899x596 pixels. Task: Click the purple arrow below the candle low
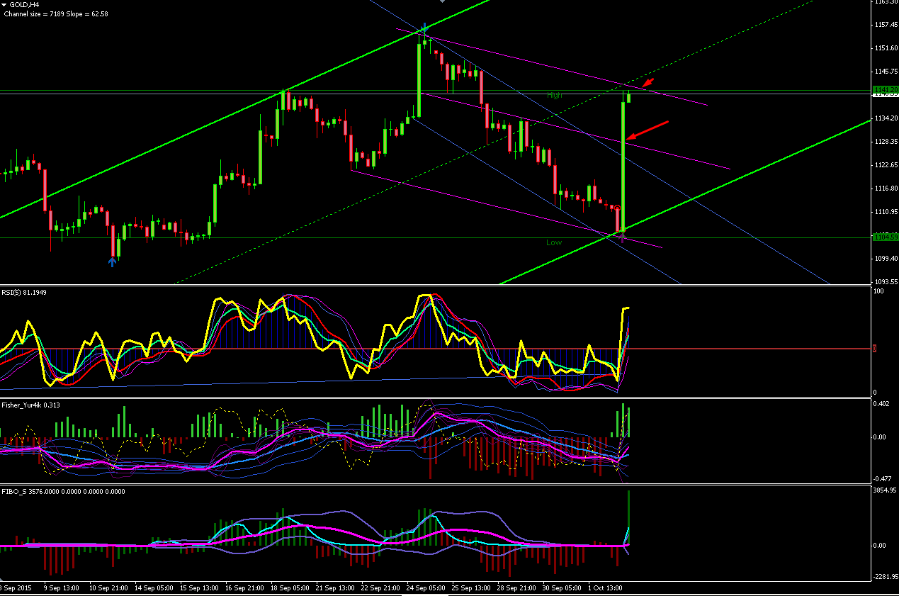coord(623,240)
